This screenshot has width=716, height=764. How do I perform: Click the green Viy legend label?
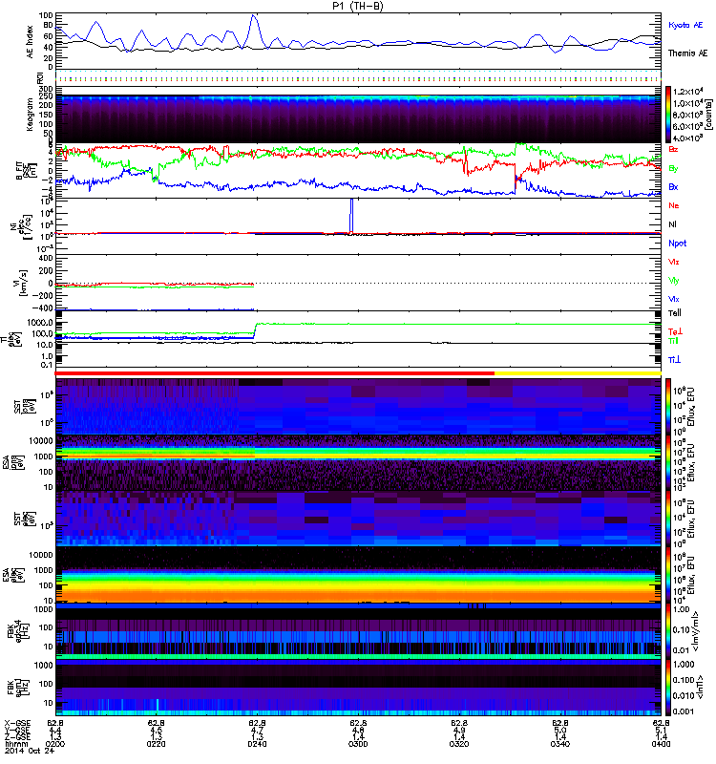(x=674, y=281)
